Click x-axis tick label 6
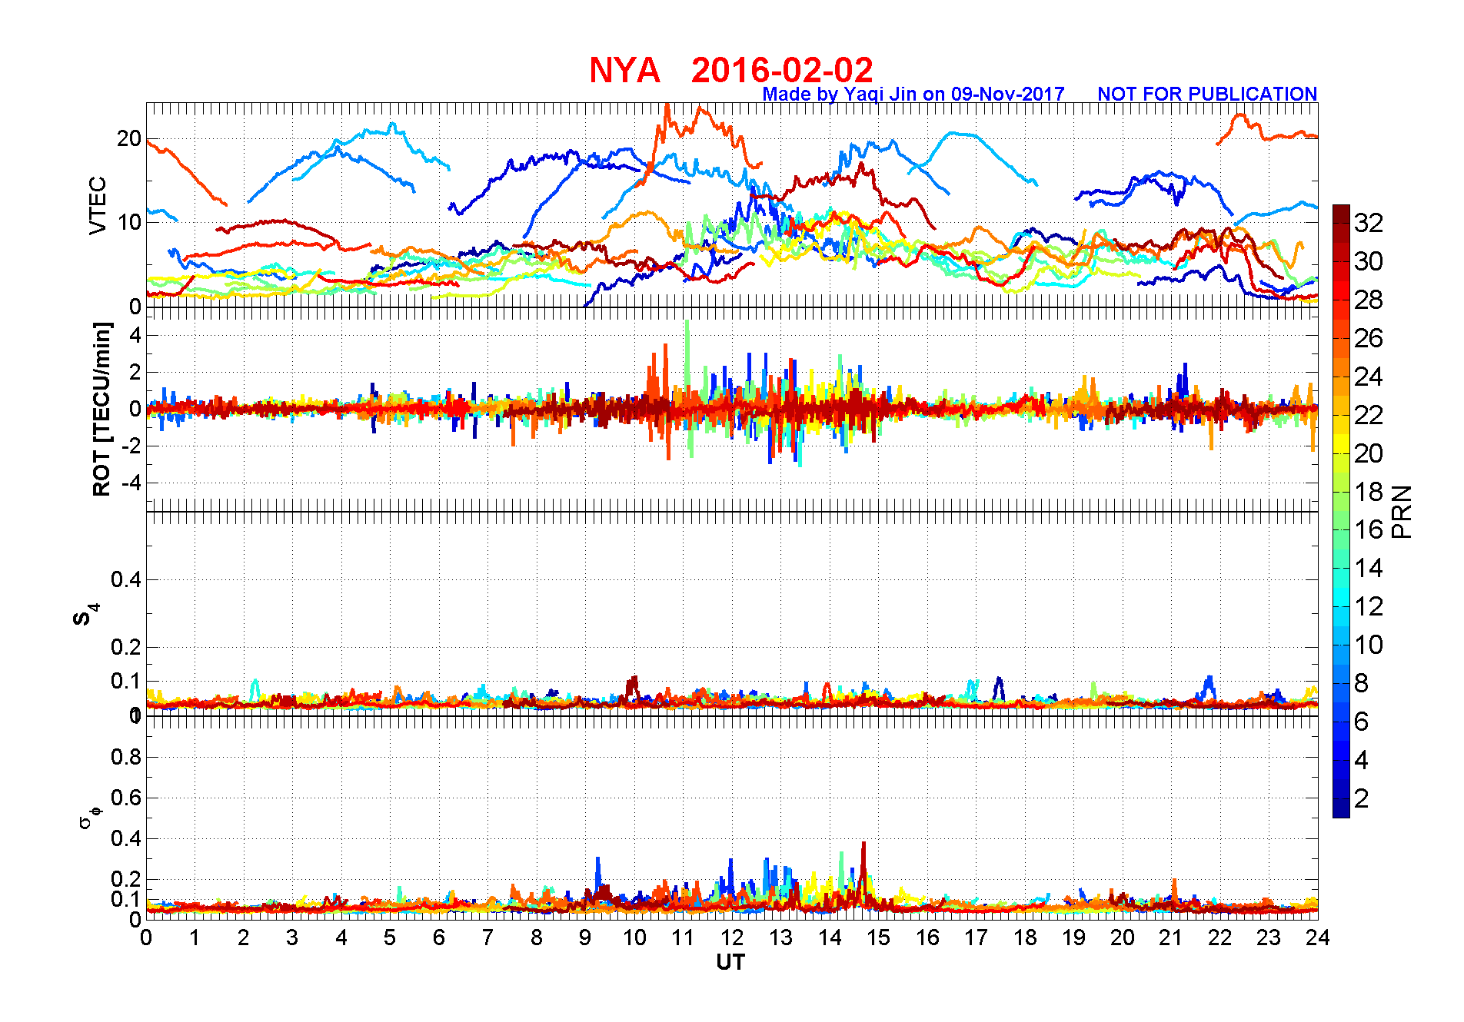The image size is (1464, 1022). click(x=439, y=937)
